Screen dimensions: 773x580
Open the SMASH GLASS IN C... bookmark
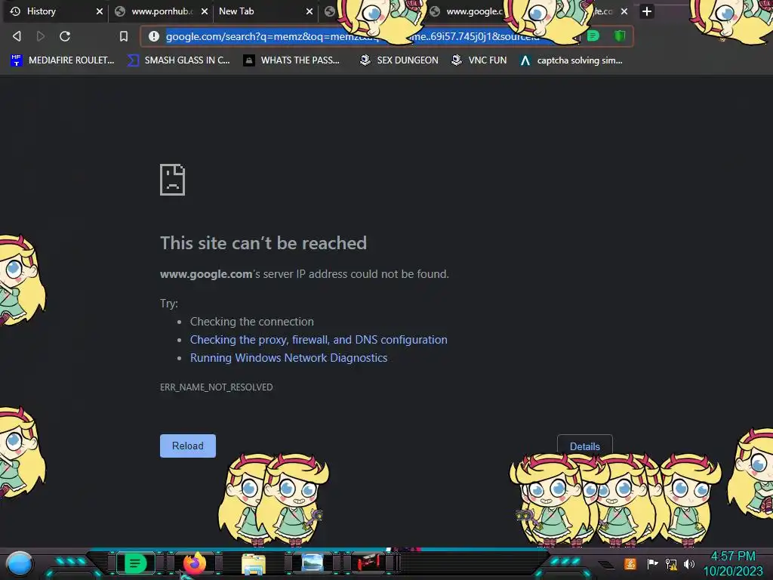[x=179, y=60]
